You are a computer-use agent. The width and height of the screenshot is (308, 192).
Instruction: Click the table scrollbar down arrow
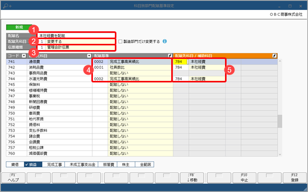click(280, 154)
